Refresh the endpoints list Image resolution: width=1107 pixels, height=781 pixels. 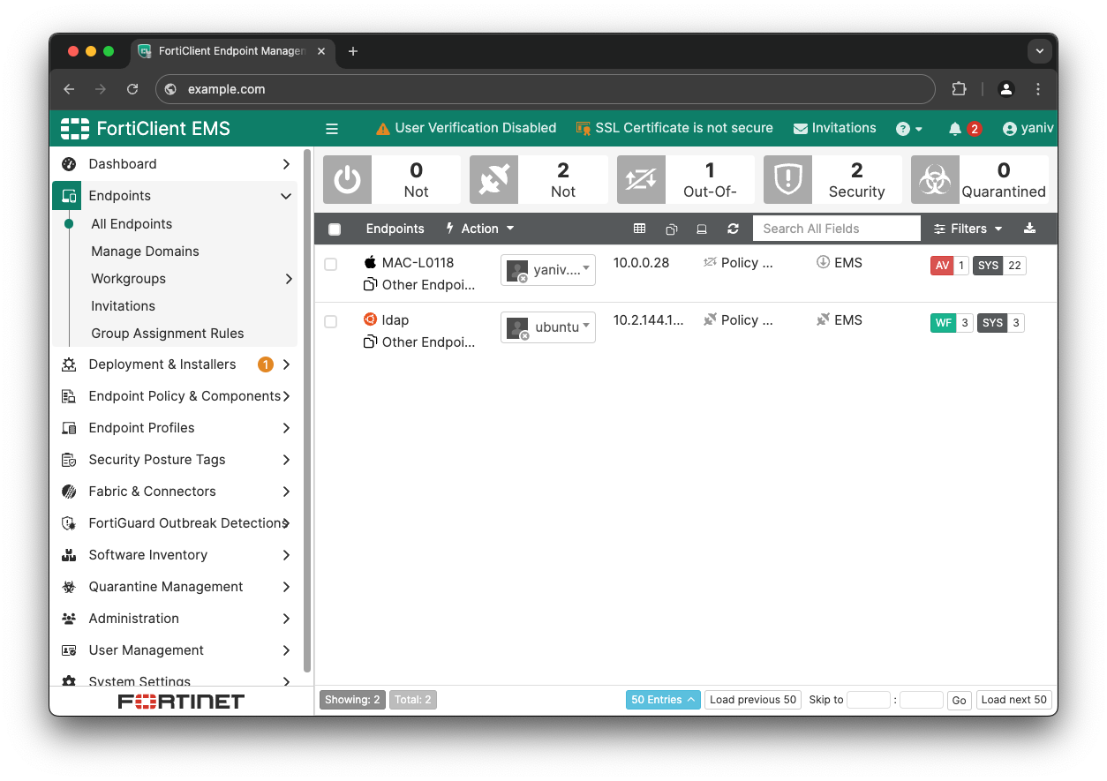click(733, 229)
